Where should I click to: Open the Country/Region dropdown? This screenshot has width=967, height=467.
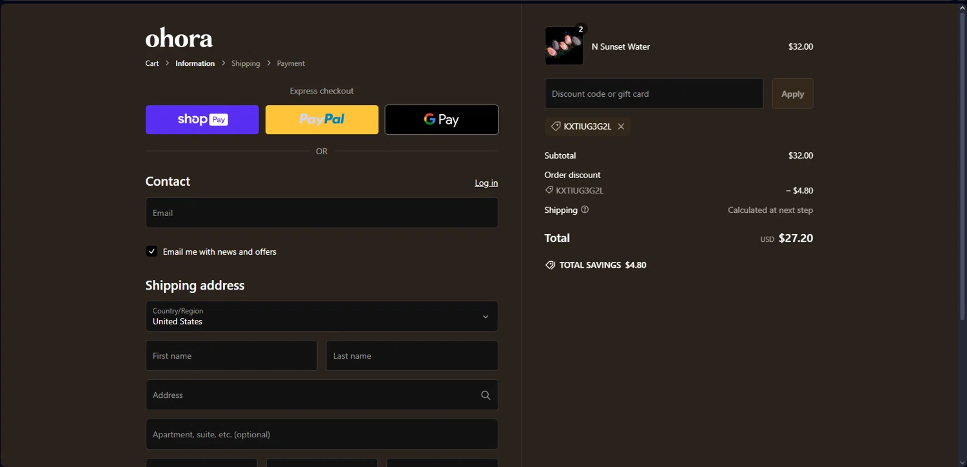322,316
